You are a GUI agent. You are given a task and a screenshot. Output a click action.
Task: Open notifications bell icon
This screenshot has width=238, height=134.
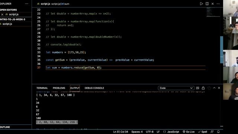pos(218,132)
